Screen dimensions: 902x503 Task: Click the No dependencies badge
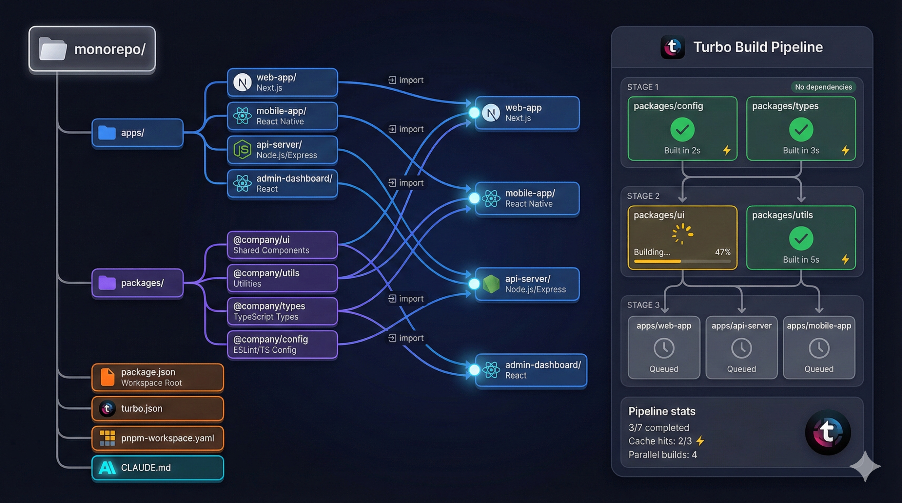click(x=823, y=87)
